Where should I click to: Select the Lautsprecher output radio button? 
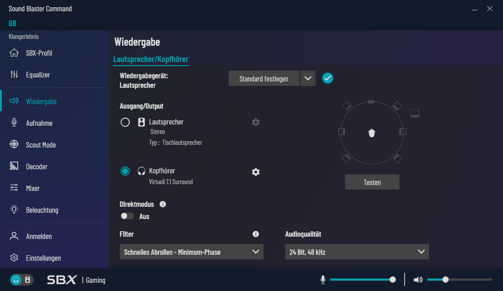(x=125, y=122)
